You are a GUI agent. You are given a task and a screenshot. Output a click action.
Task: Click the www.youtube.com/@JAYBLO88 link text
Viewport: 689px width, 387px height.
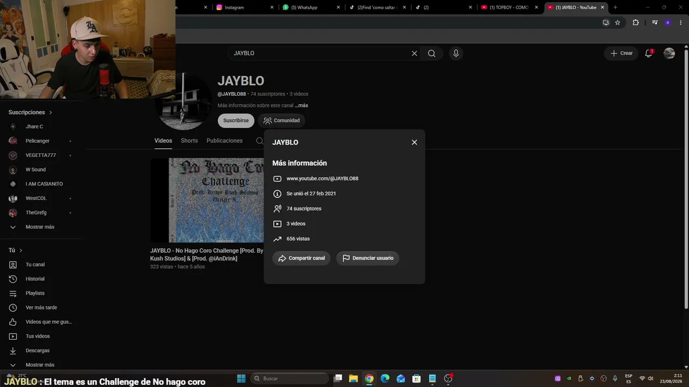(322, 178)
